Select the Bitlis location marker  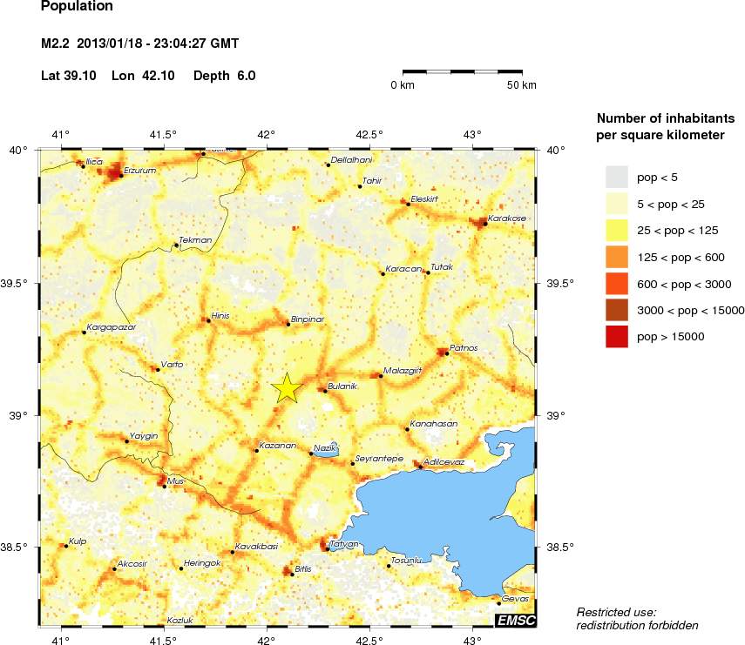coord(291,573)
